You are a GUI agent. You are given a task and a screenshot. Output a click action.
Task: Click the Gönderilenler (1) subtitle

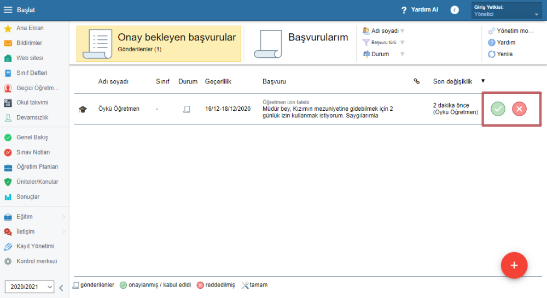tap(139, 50)
